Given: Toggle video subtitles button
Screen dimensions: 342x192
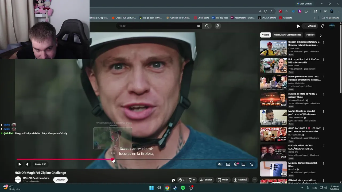Looking at the screenshot, I should pyautogui.click(x=228, y=164).
